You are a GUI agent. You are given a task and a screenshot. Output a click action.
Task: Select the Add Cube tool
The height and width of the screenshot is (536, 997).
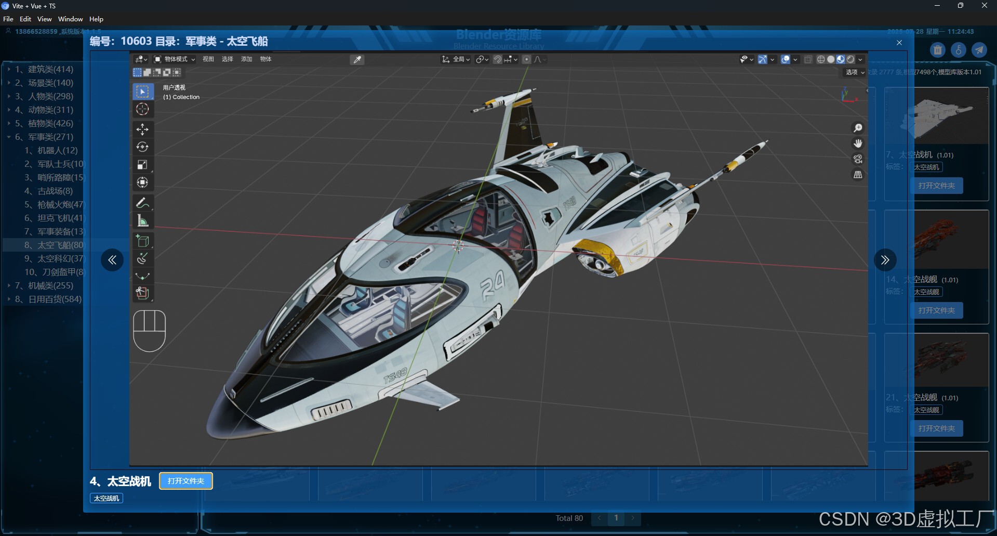[x=142, y=241]
